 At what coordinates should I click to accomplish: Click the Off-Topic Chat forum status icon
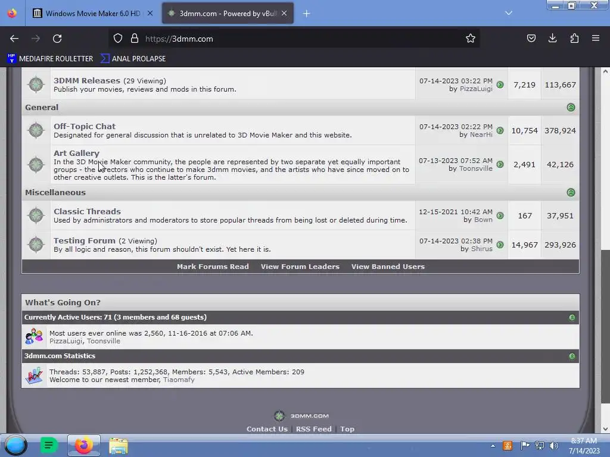pos(36,130)
